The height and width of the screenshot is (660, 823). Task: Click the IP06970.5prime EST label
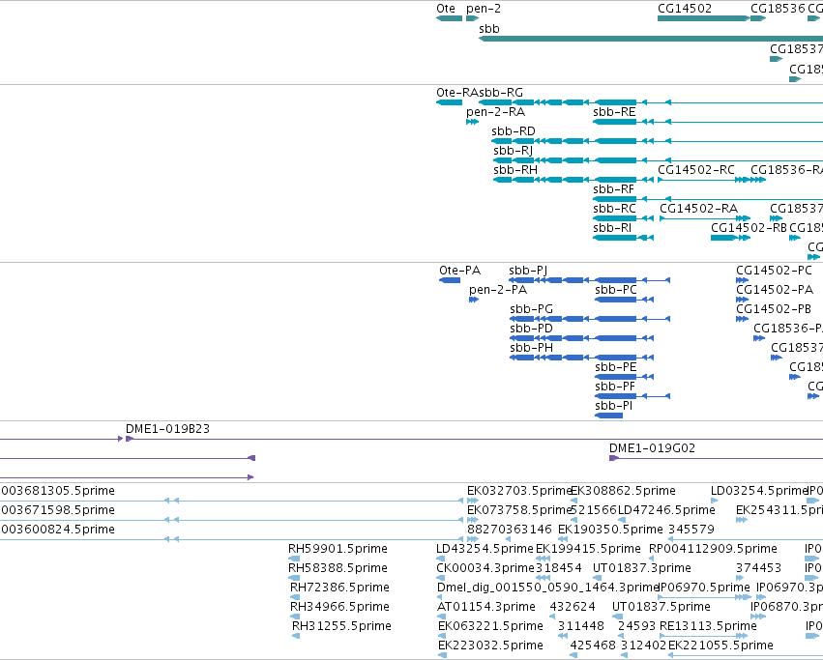(x=704, y=588)
